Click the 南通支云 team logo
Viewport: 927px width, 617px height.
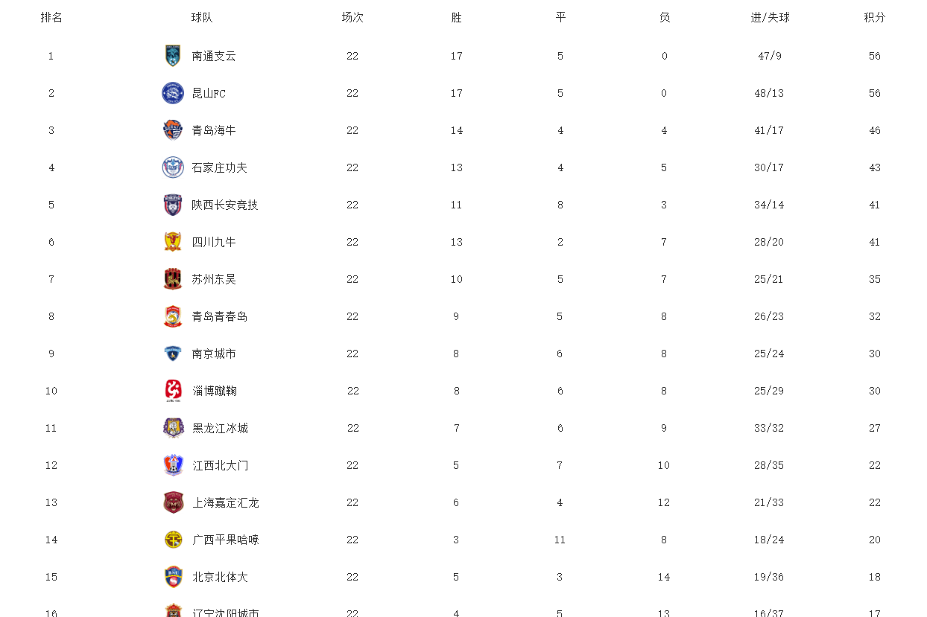point(173,56)
